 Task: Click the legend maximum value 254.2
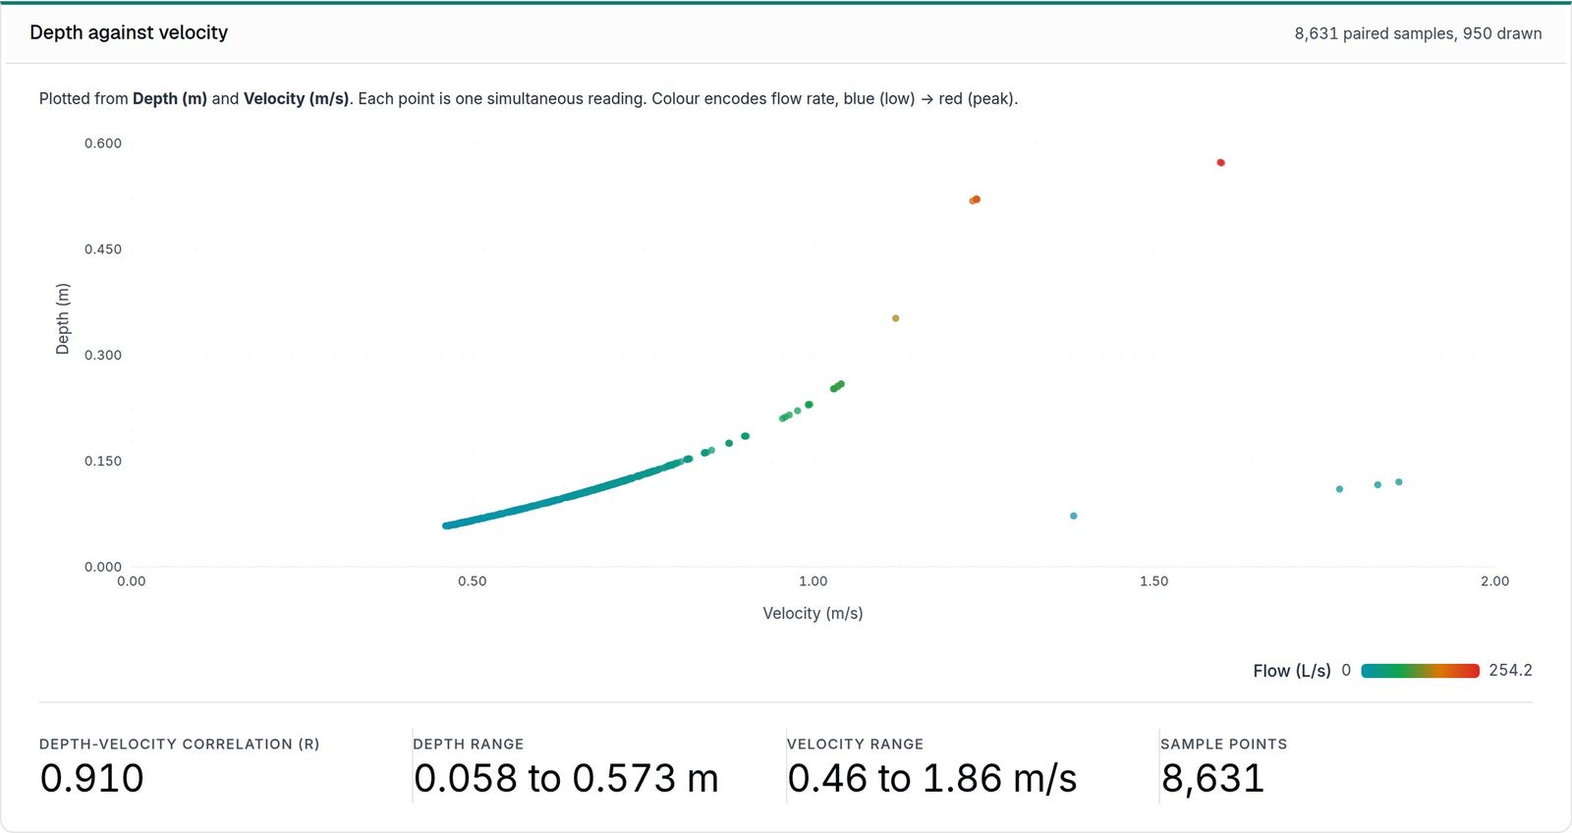pos(1510,670)
